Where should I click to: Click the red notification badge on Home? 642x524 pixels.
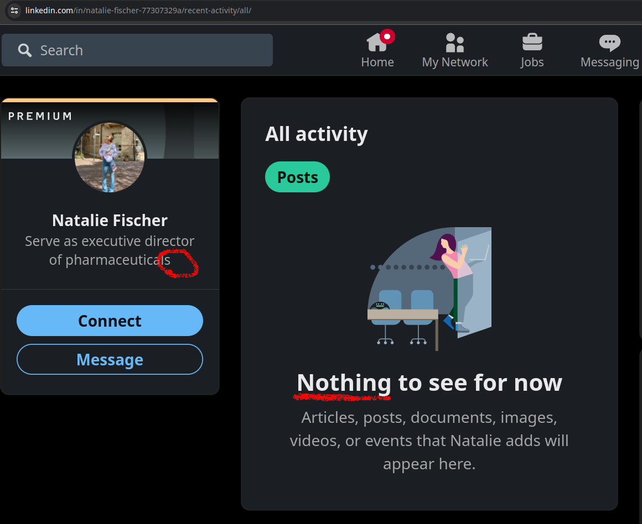click(x=387, y=36)
